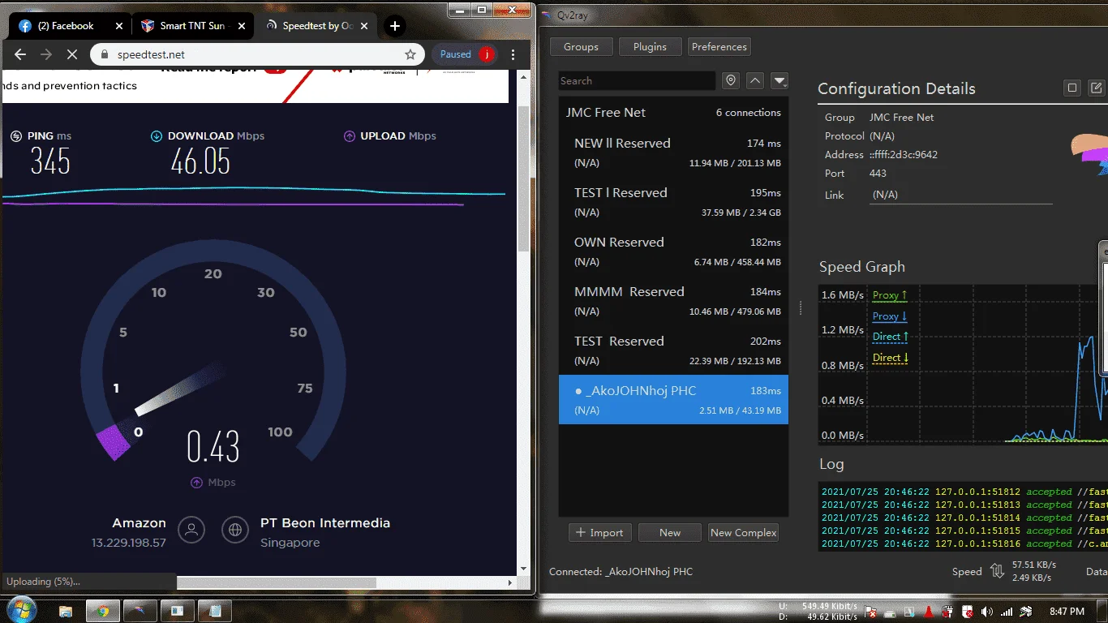The image size is (1108, 623).
Task: Click the Amazon provider name
Action: coord(140,523)
